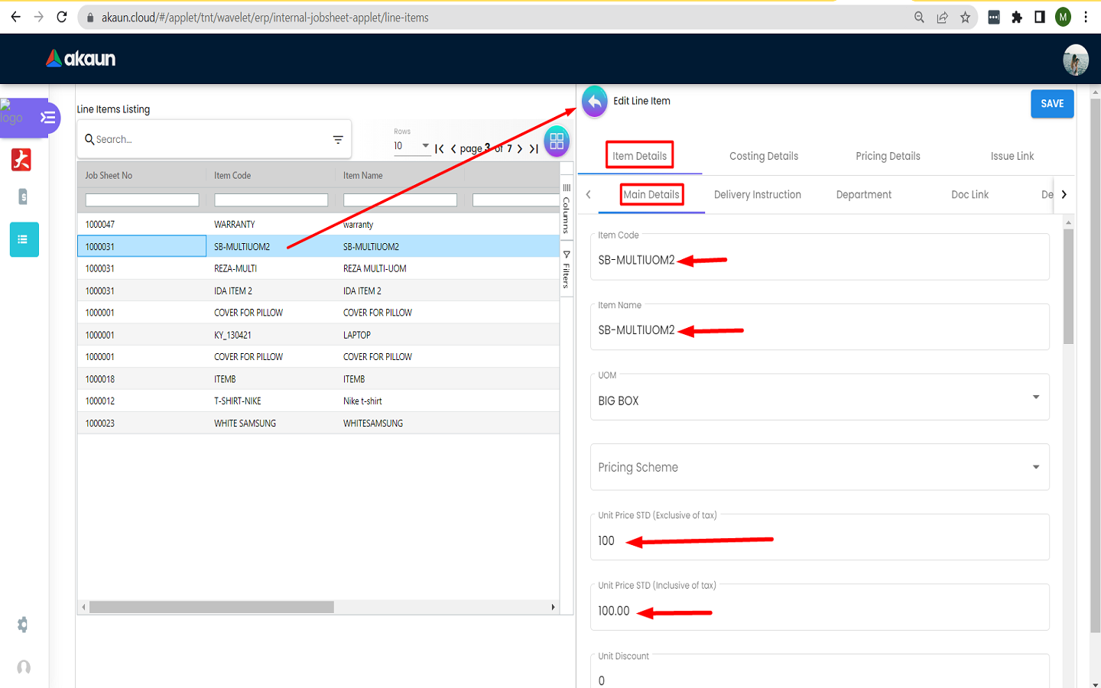Open the grid view toggle icon
This screenshot has width=1101, height=688.
coord(557,141)
